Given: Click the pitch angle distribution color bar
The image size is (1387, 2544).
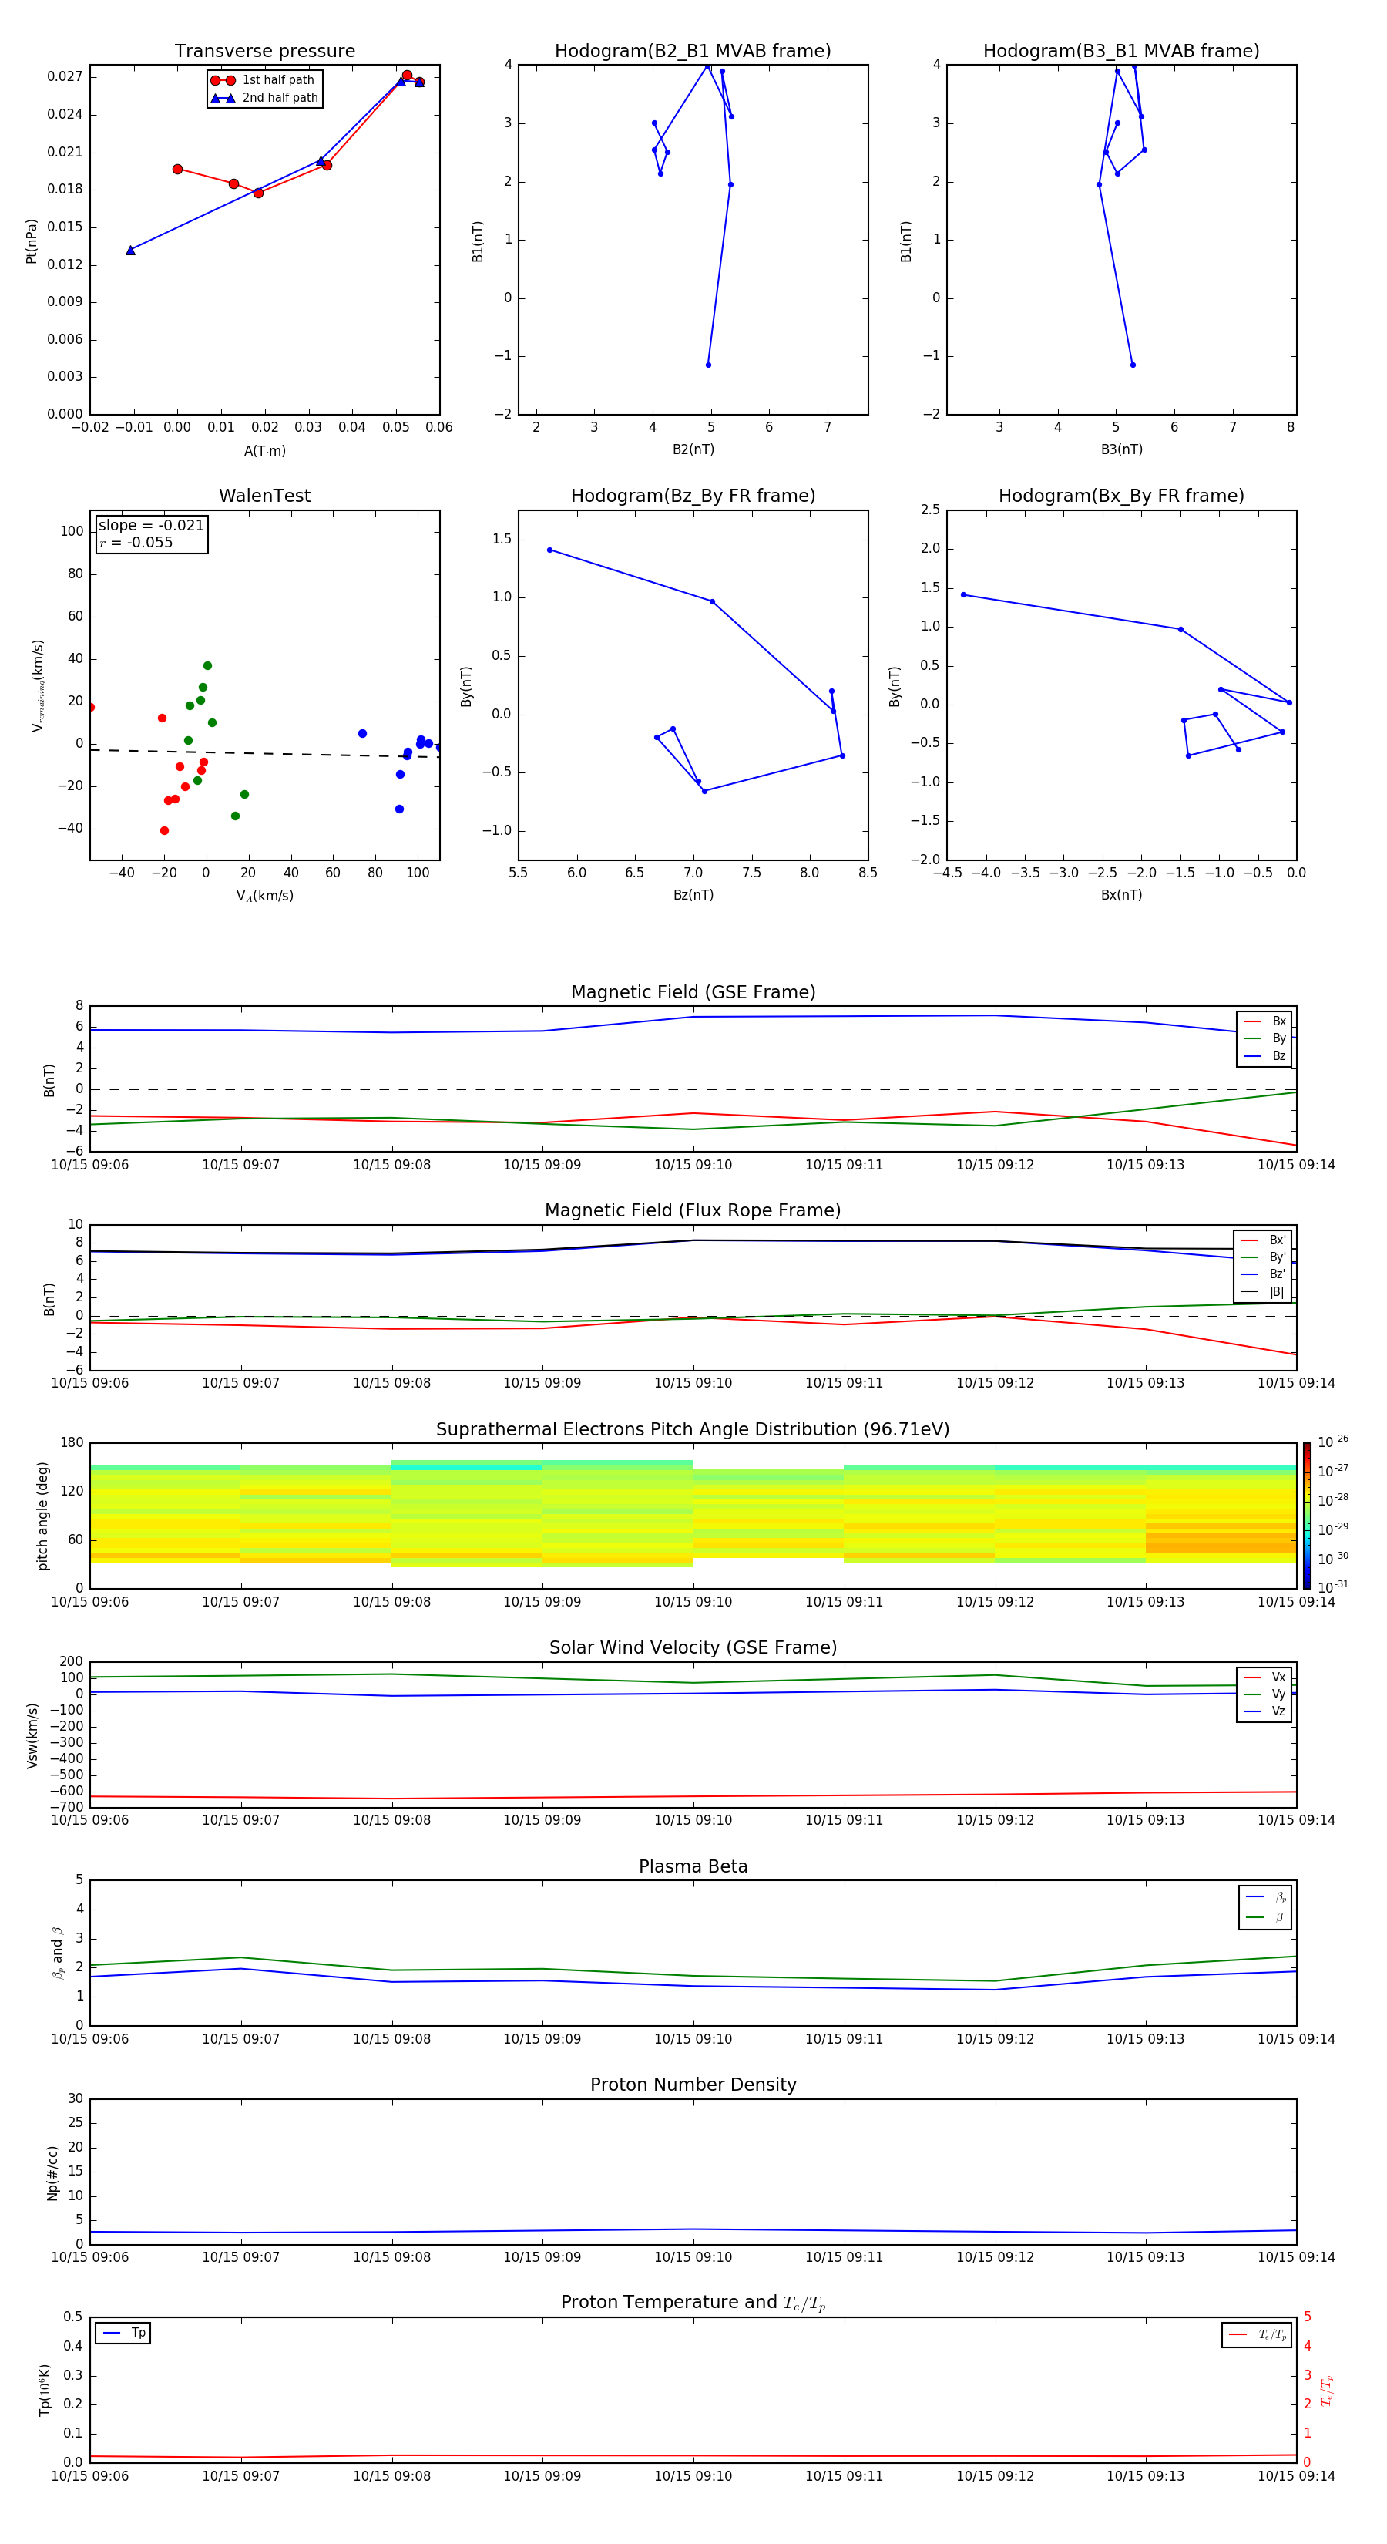Looking at the screenshot, I should pyautogui.click(x=1307, y=1516).
